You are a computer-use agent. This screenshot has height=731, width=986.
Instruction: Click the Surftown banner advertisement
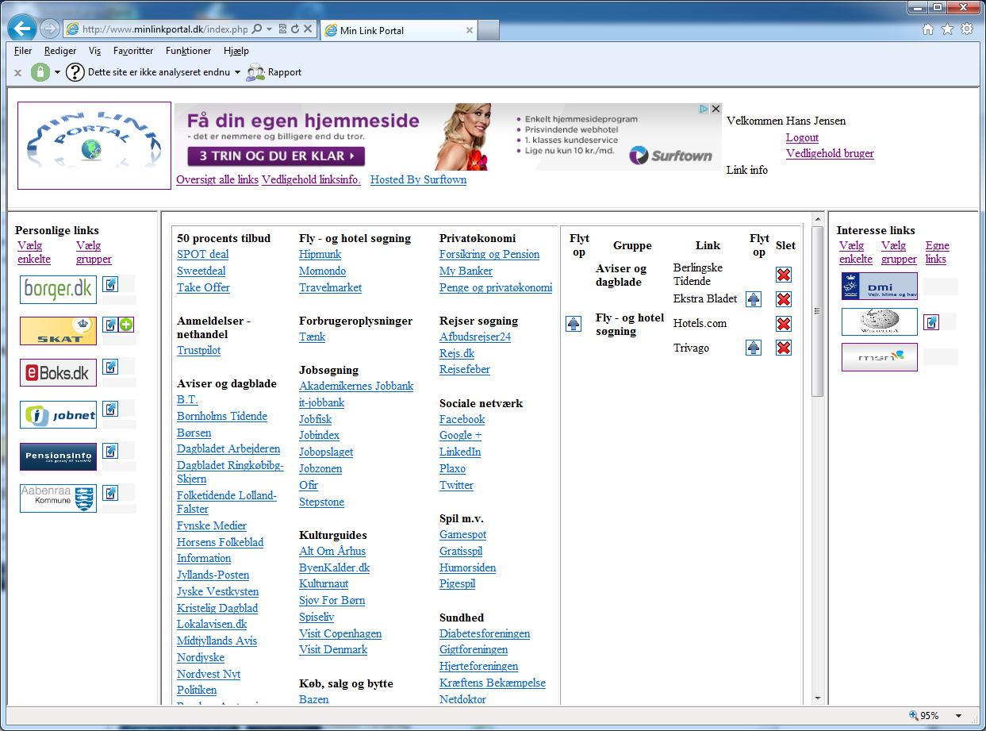click(448, 137)
